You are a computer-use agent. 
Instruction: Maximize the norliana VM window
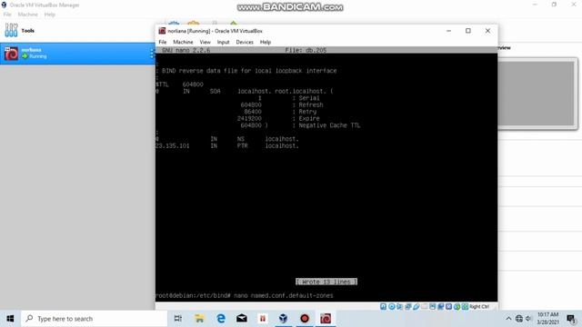[468, 31]
